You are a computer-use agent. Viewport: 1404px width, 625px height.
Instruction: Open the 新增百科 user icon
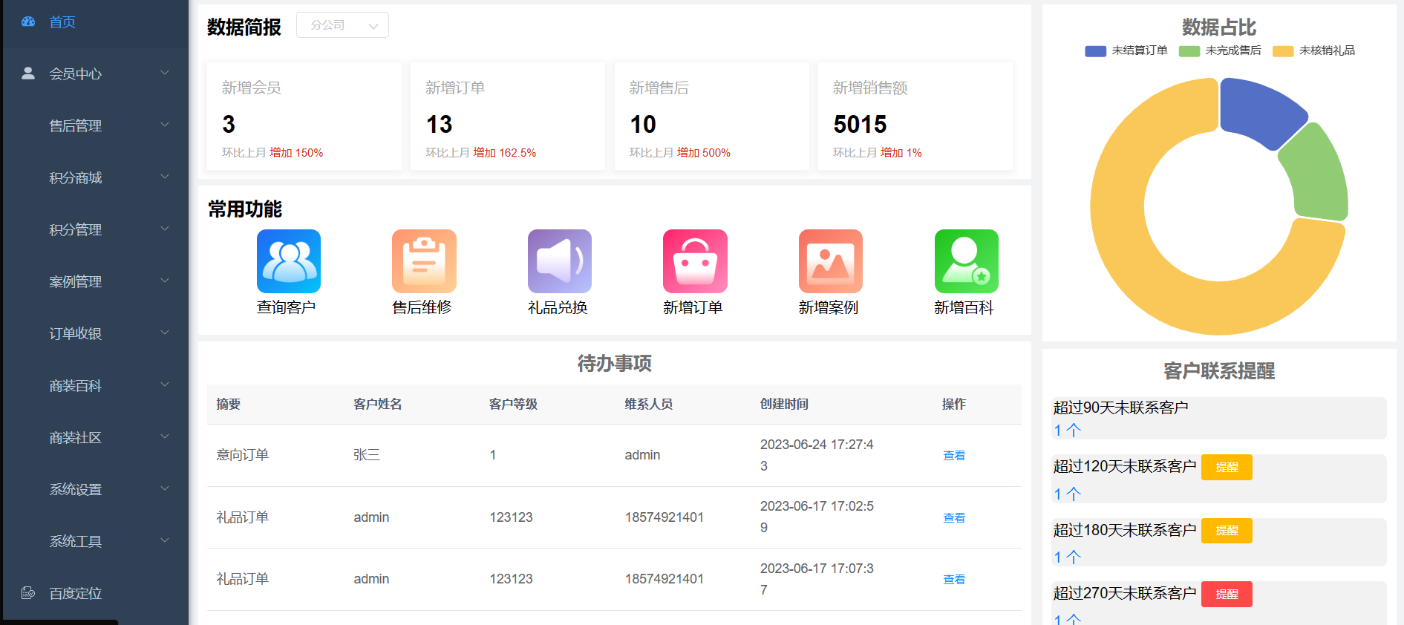[x=967, y=261]
